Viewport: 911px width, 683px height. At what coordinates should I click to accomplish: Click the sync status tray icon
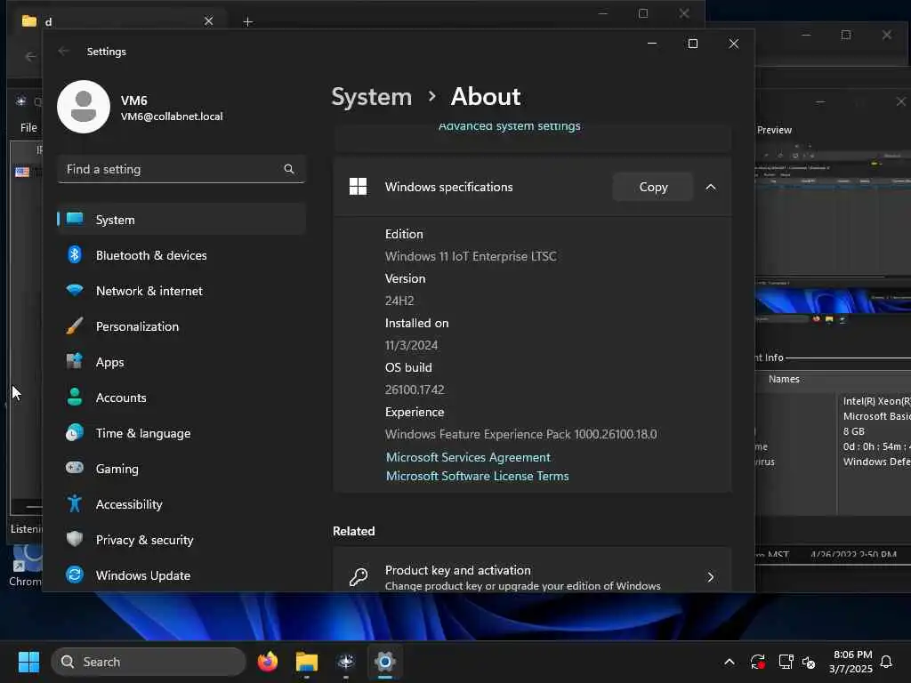tap(758, 662)
